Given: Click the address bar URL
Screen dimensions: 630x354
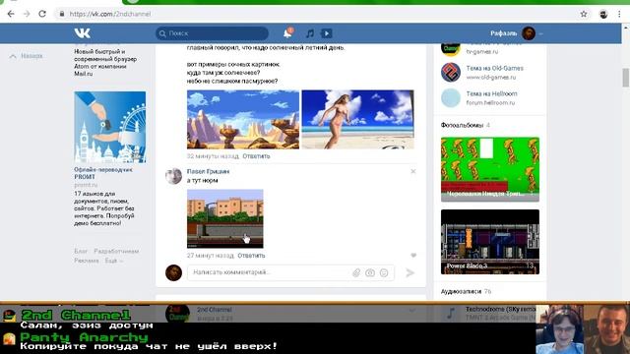Looking at the screenshot, I should pos(110,14).
